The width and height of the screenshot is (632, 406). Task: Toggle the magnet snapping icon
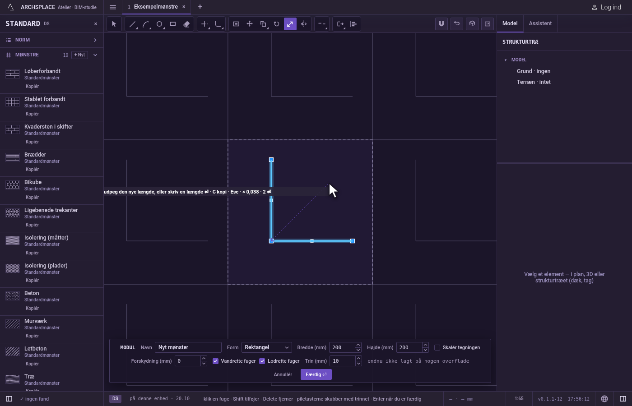pos(441,24)
